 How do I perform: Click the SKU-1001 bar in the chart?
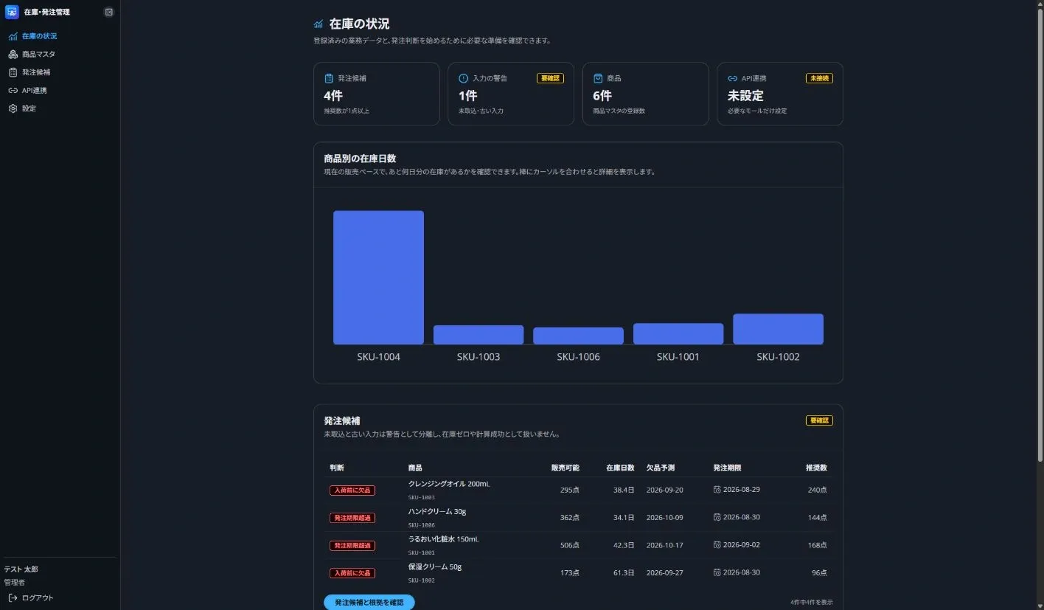tap(678, 333)
